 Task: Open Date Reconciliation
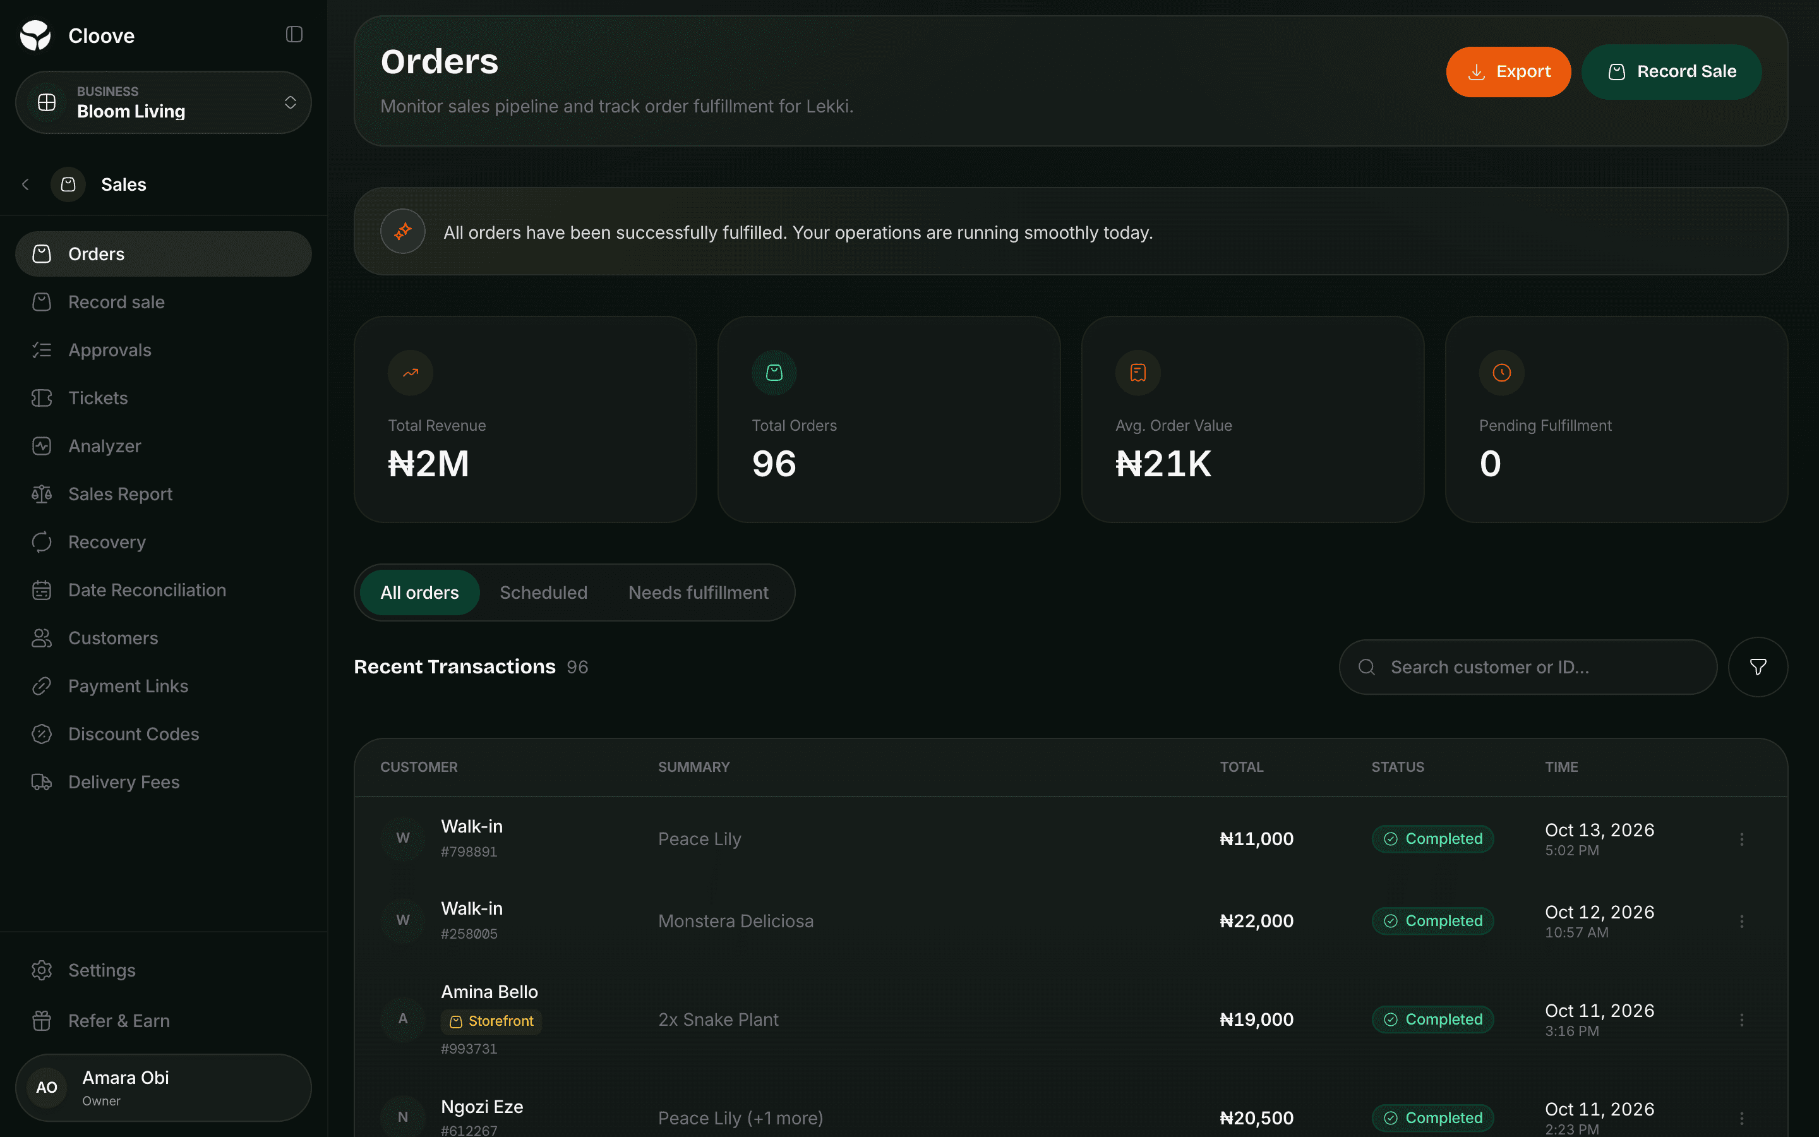[x=163, y=591]
